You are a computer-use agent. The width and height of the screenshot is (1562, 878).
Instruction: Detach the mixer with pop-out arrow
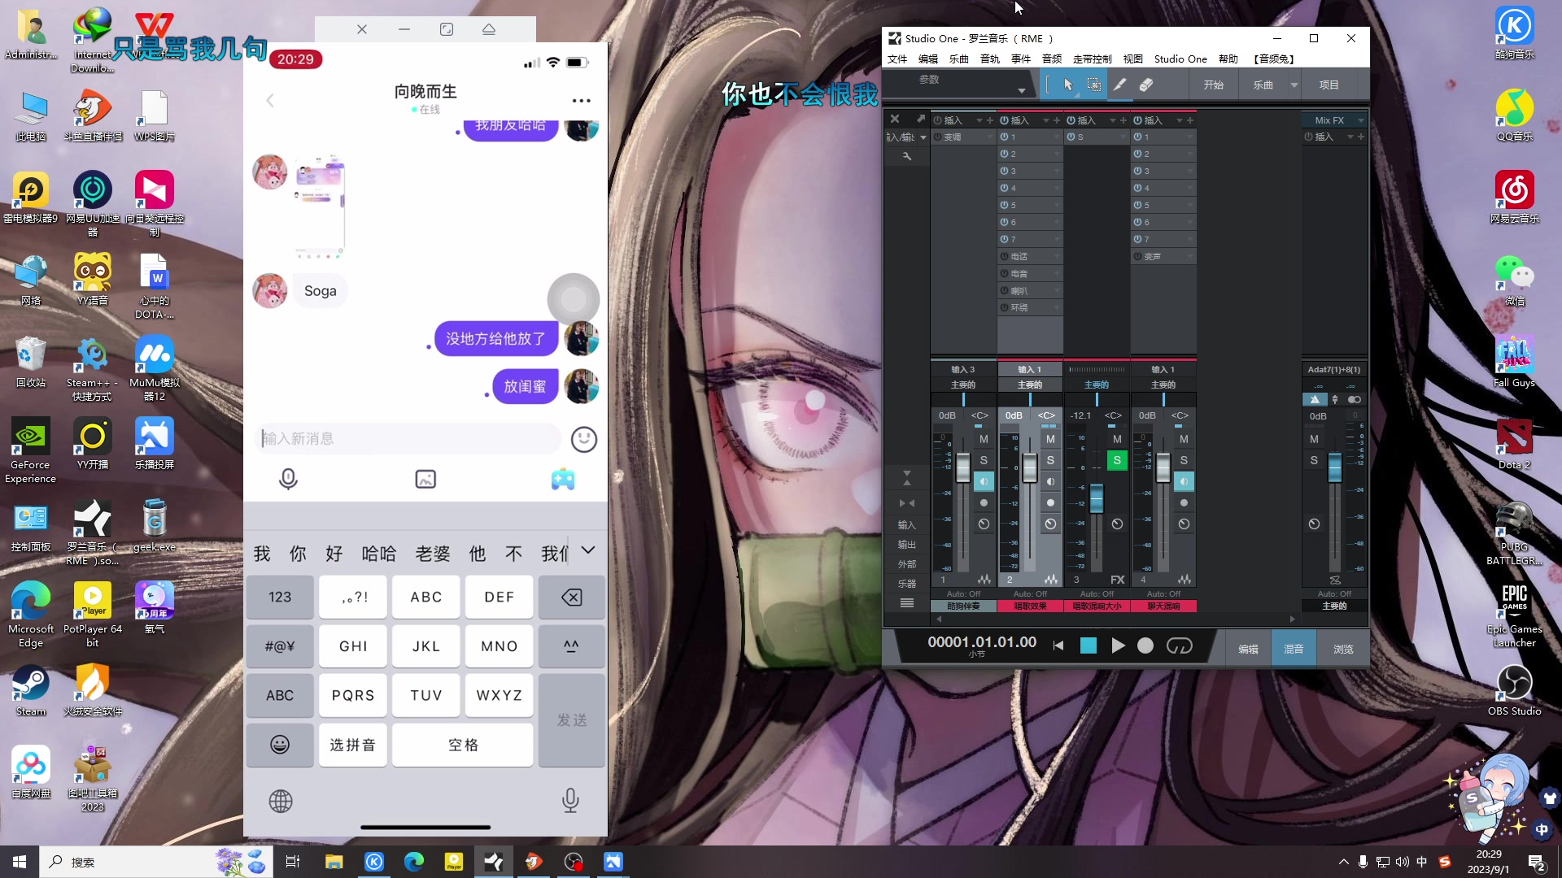point(920,120)
